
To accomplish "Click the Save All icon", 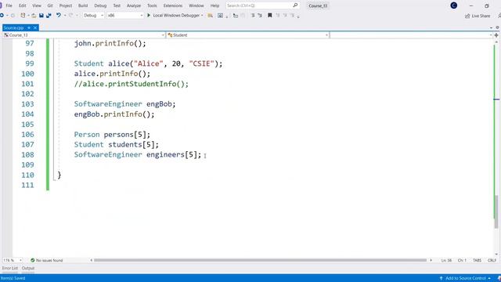I will (49, 16).
